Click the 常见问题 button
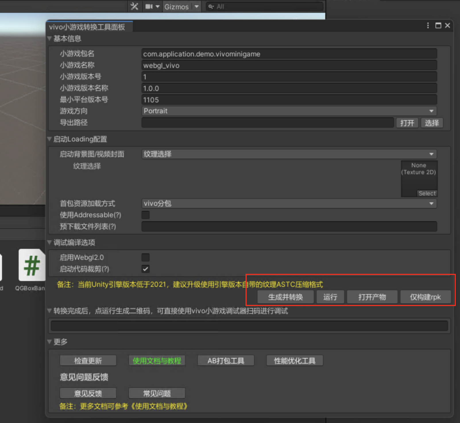The width and height of the screenshot is (460, 423). pyautogui.click(x=157, y=393)
